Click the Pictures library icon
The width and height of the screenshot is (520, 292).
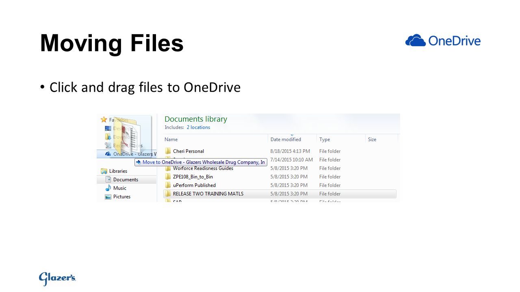pyautogui.click(x=108, y=197)
